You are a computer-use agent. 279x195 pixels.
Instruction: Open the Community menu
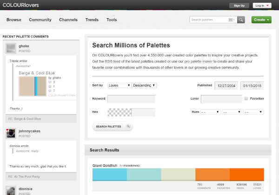click(x=40, y=20)
